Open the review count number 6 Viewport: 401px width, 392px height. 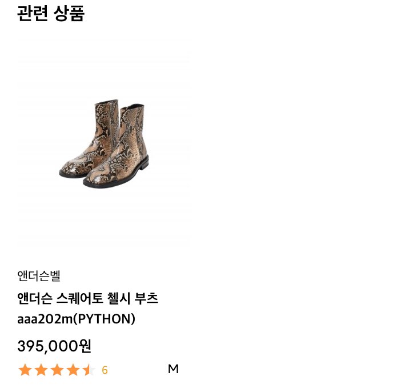pos(105,370)
